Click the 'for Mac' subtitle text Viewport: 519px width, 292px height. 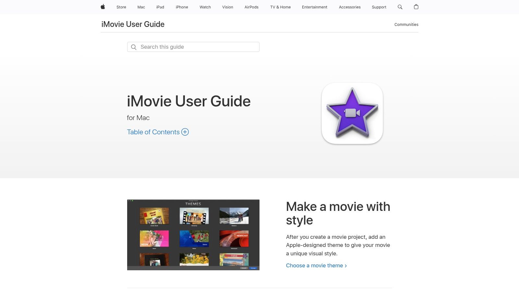(138, 118)
